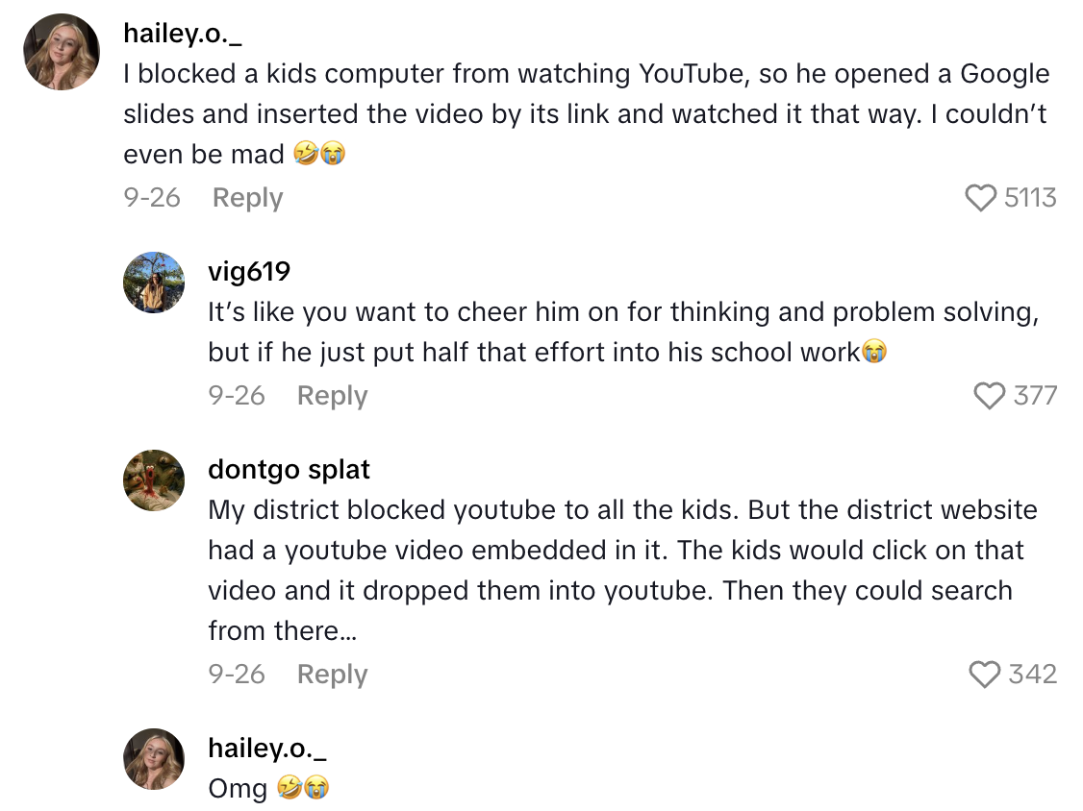Select the like count 5113
The width and height of the screenshot is (1083, 811).
1032,198
